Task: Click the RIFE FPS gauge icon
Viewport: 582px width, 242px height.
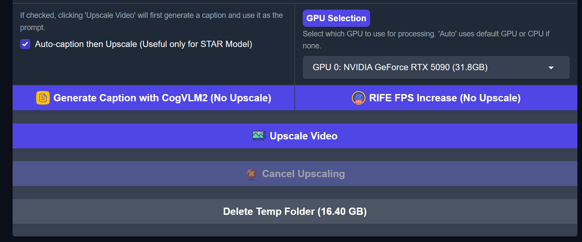Action: pyautogui.click(x=358, y=98)
